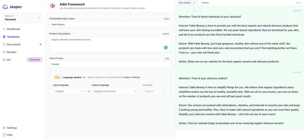Open the Dashboard from the sidebar
The height and width of the screenshot is (139, 304).
(13, 29)
